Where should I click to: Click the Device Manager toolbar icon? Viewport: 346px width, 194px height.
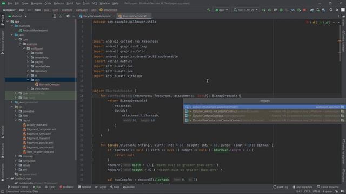click(318, 10)
